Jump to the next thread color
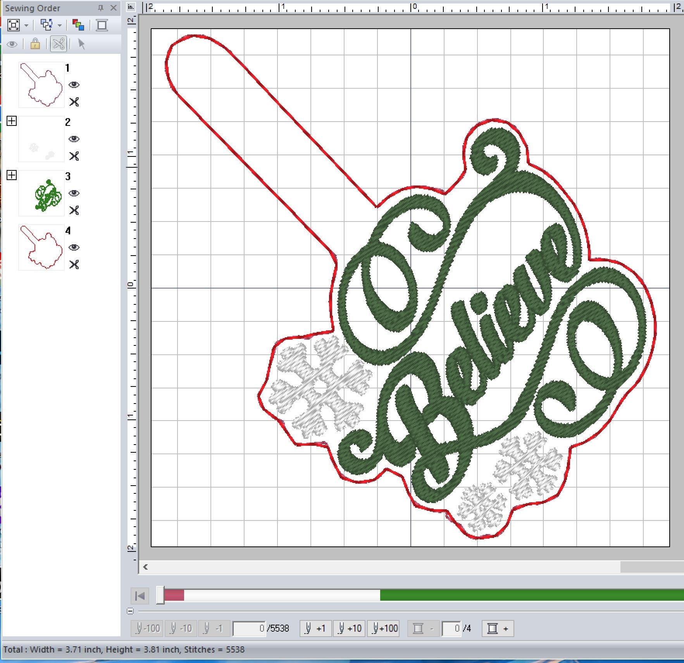 (498, 628)
